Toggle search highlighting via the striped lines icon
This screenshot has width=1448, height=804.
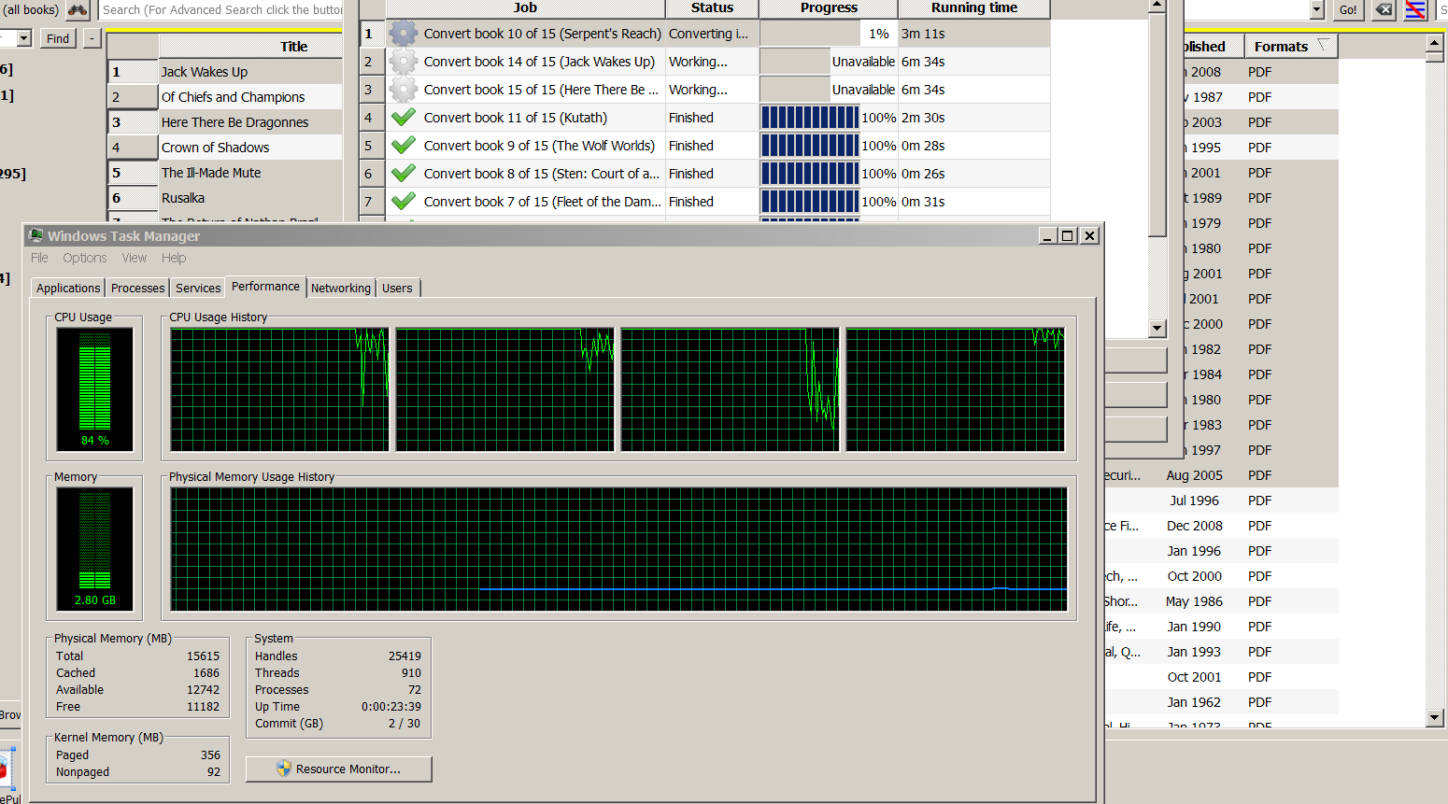coord(1415,10)
